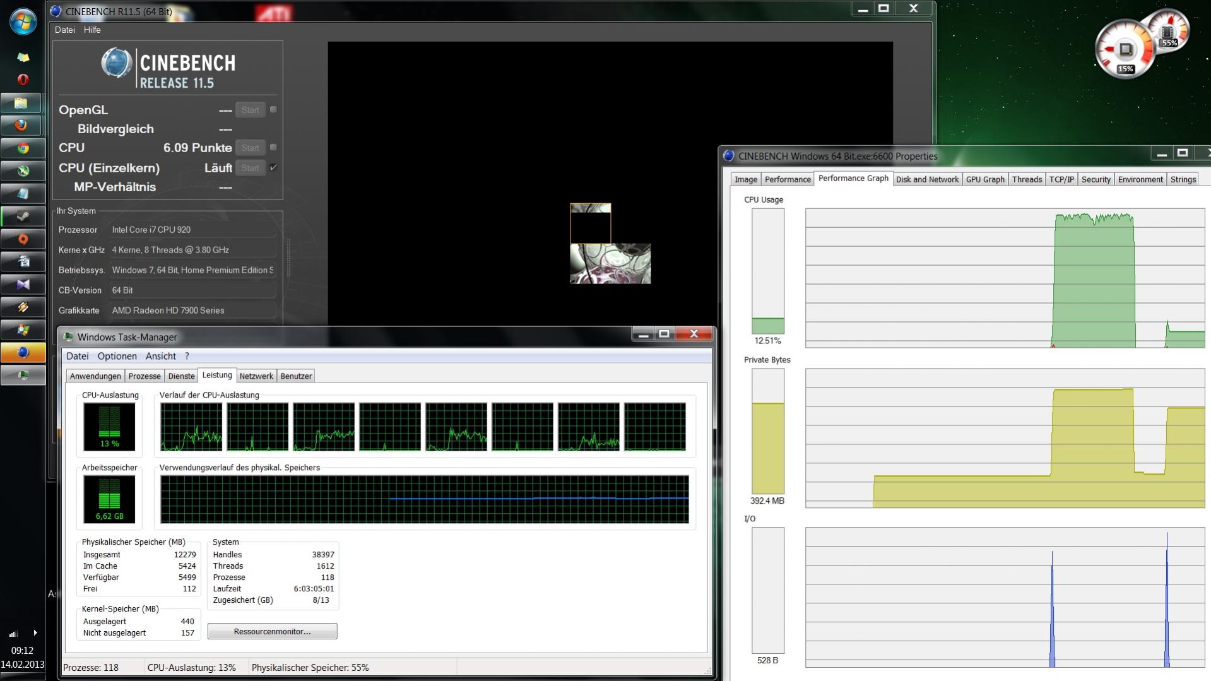Open Task Manager's Ansicht menu
Image resolution: width=1211 pixels, height=681 pixels.
[161, 356]
